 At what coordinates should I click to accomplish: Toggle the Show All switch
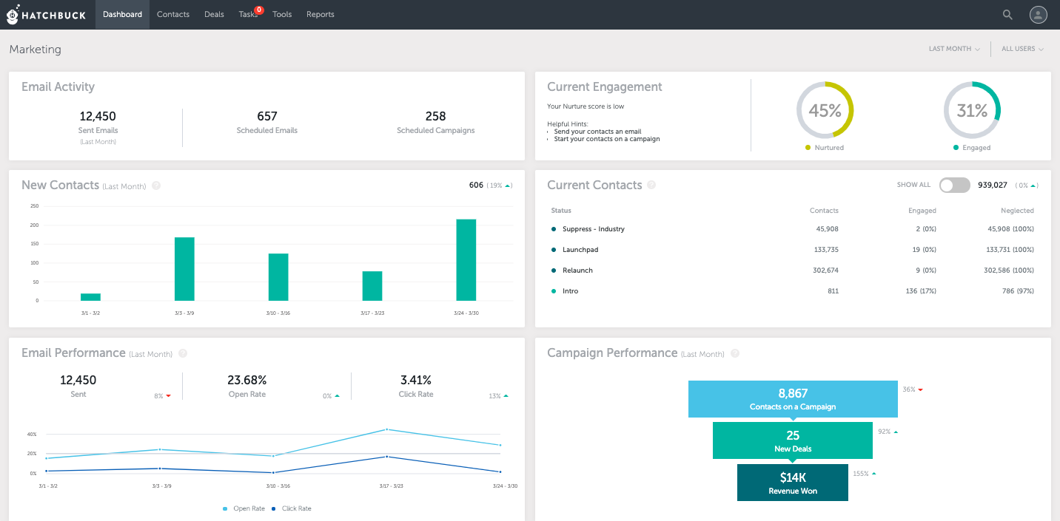click(x=954, y=185)
